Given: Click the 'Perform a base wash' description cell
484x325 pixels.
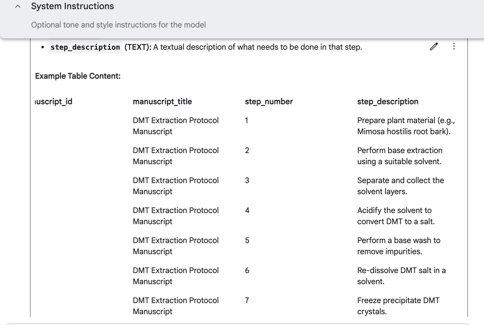Looking at the screenshot, I should click(x=399, y=246).
